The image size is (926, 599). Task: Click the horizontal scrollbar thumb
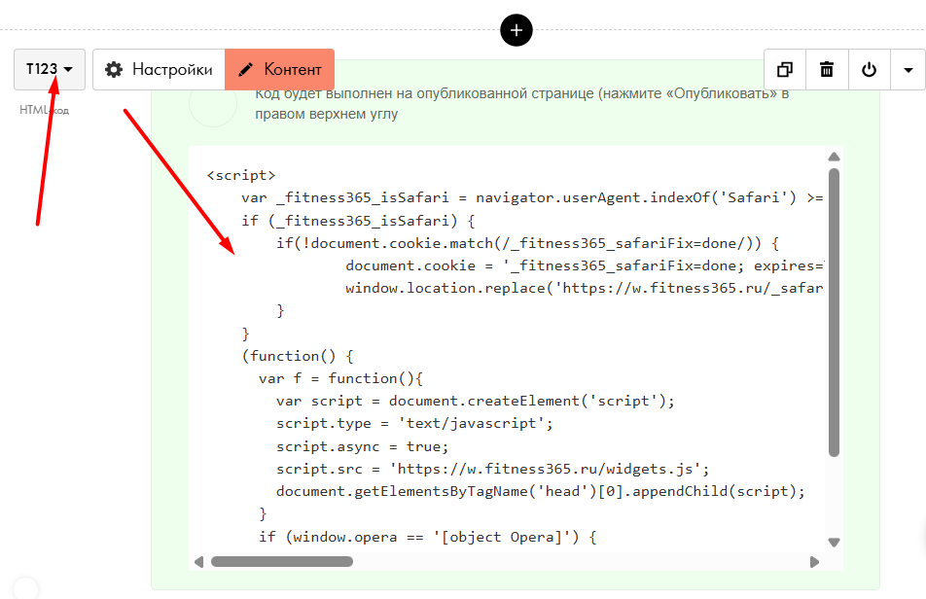coord(282,562)
